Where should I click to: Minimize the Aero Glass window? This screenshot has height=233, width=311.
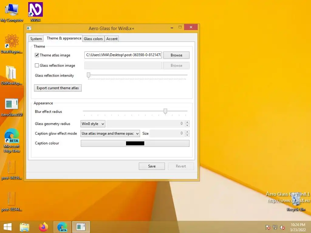pyautogui.click(x=172, y=27)
